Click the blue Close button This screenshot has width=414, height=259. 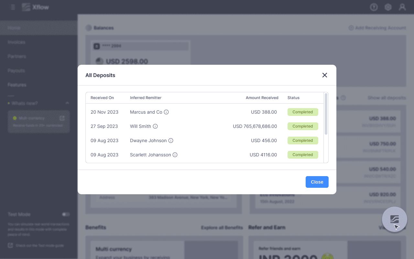pos(317,182)
